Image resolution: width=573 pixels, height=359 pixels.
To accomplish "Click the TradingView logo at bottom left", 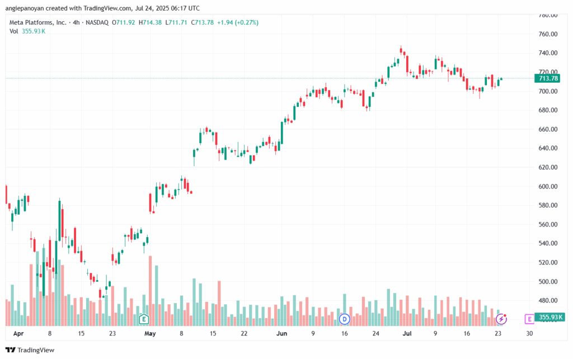I will (x=30, y=350).
